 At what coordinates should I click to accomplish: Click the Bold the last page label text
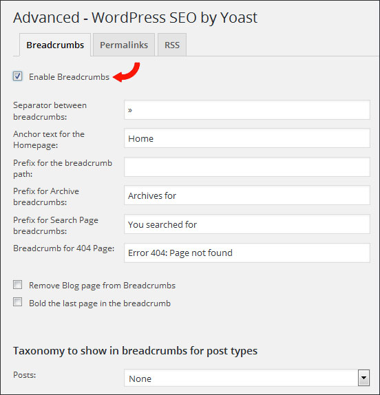(100, 303)
